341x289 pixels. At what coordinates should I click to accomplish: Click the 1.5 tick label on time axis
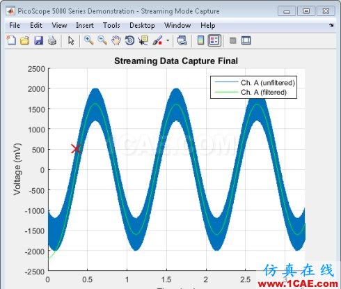166,279
